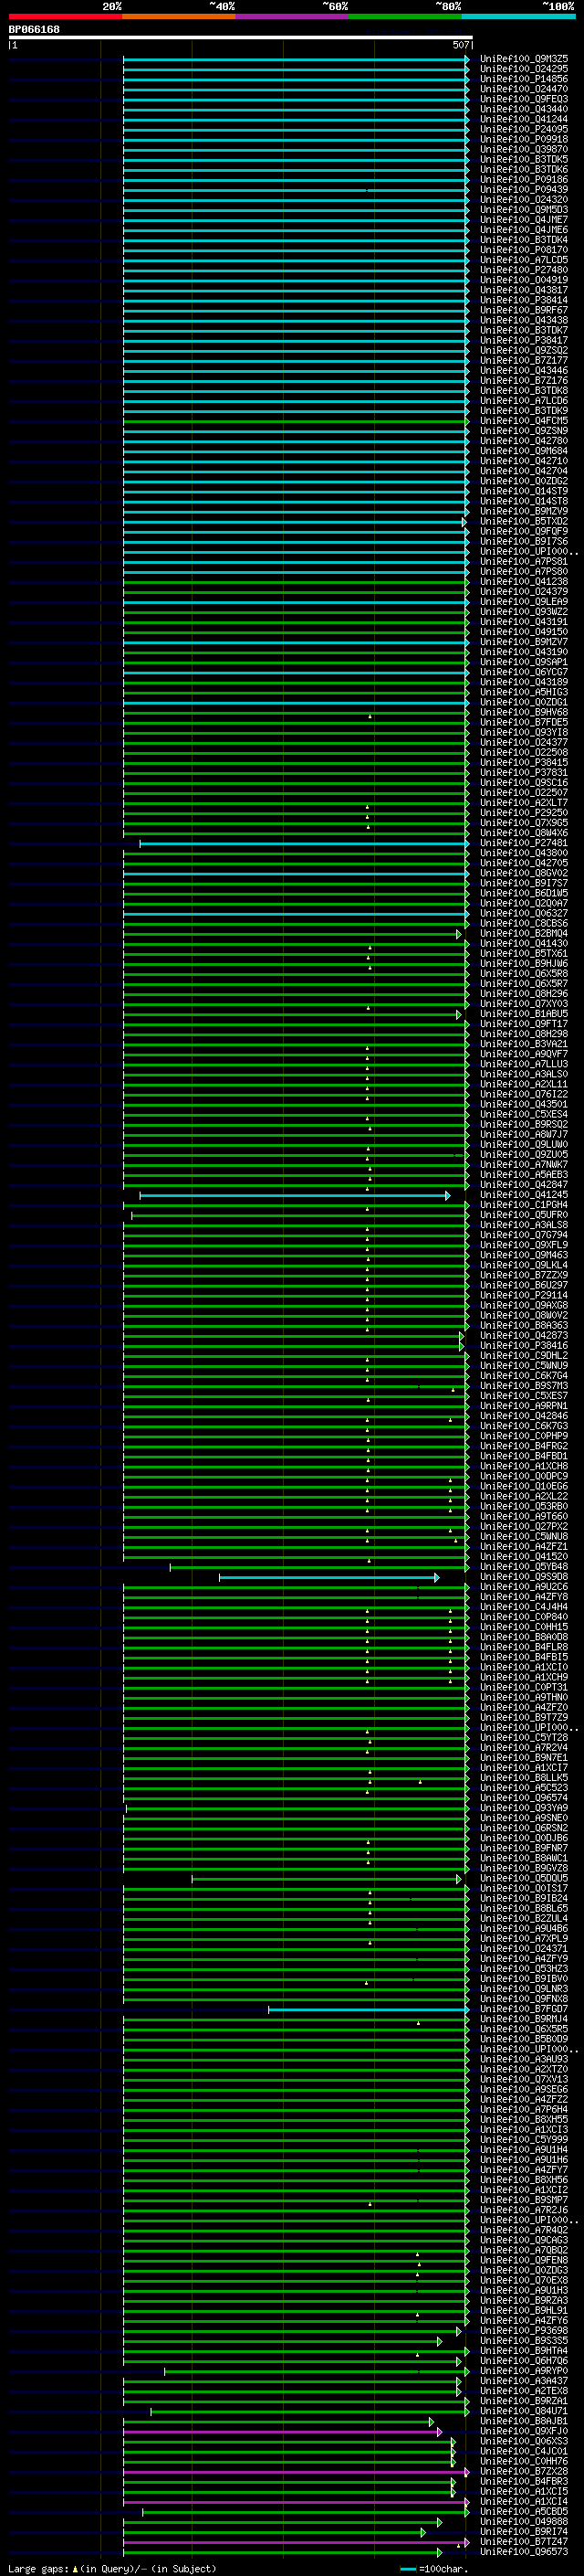Open hit UniRef100_O24295

(x=524, y=69)
